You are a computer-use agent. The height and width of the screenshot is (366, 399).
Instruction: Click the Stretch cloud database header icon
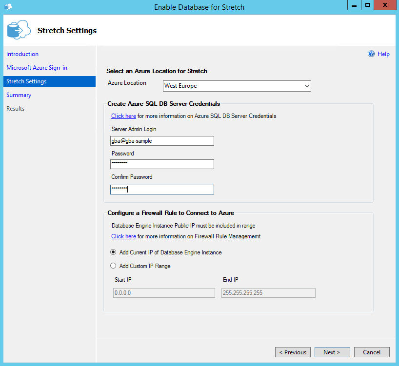tap(19, 30)
